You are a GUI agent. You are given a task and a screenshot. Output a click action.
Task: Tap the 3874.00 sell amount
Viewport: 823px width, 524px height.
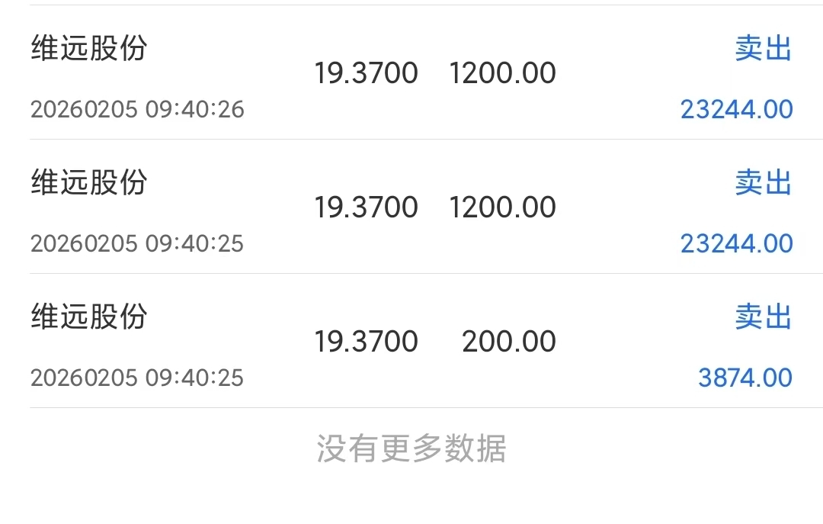point(745,378)
